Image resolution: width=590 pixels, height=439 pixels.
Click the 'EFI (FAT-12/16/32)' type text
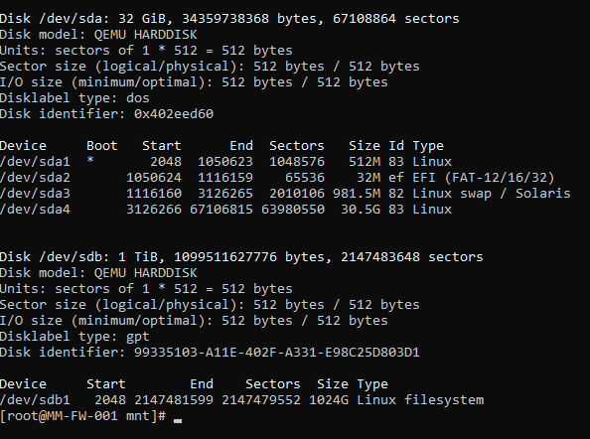pos(484,178)
